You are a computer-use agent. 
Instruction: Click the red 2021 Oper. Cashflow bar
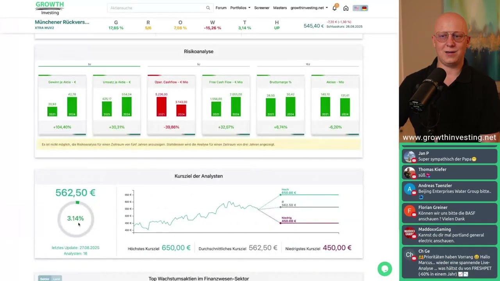click(161, 107)
